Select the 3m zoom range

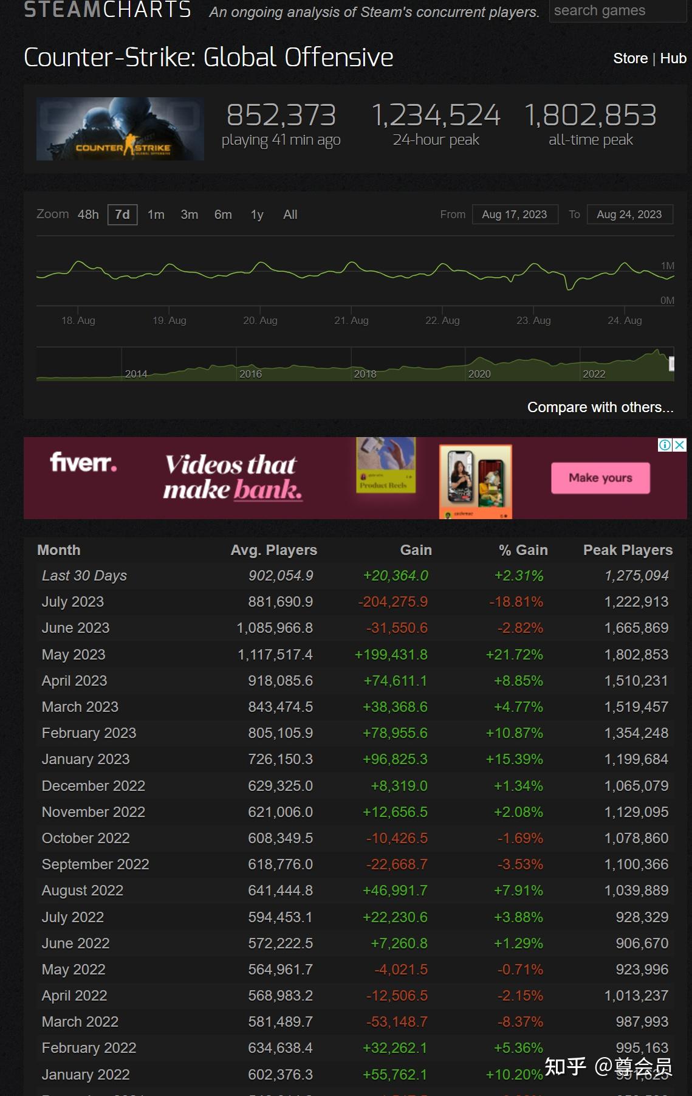pos(190,215)
